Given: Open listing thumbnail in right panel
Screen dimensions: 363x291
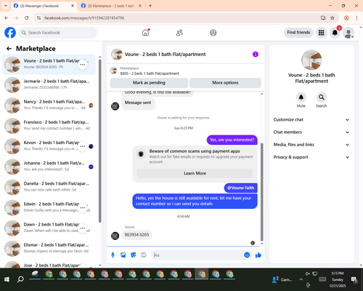Looking at the screenshot, I should [311, 60].
